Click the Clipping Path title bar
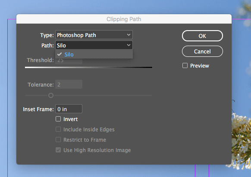 click(124, 19)
